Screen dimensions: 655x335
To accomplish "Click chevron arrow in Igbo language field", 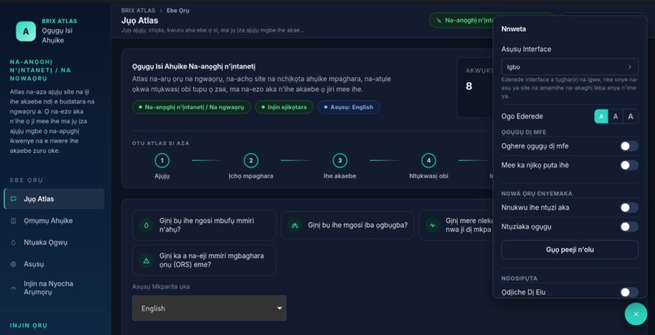I will (x=630, y=67).
